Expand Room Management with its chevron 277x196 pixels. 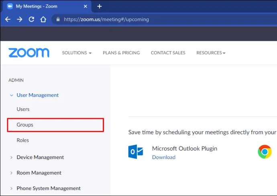[x=11, y=173]
